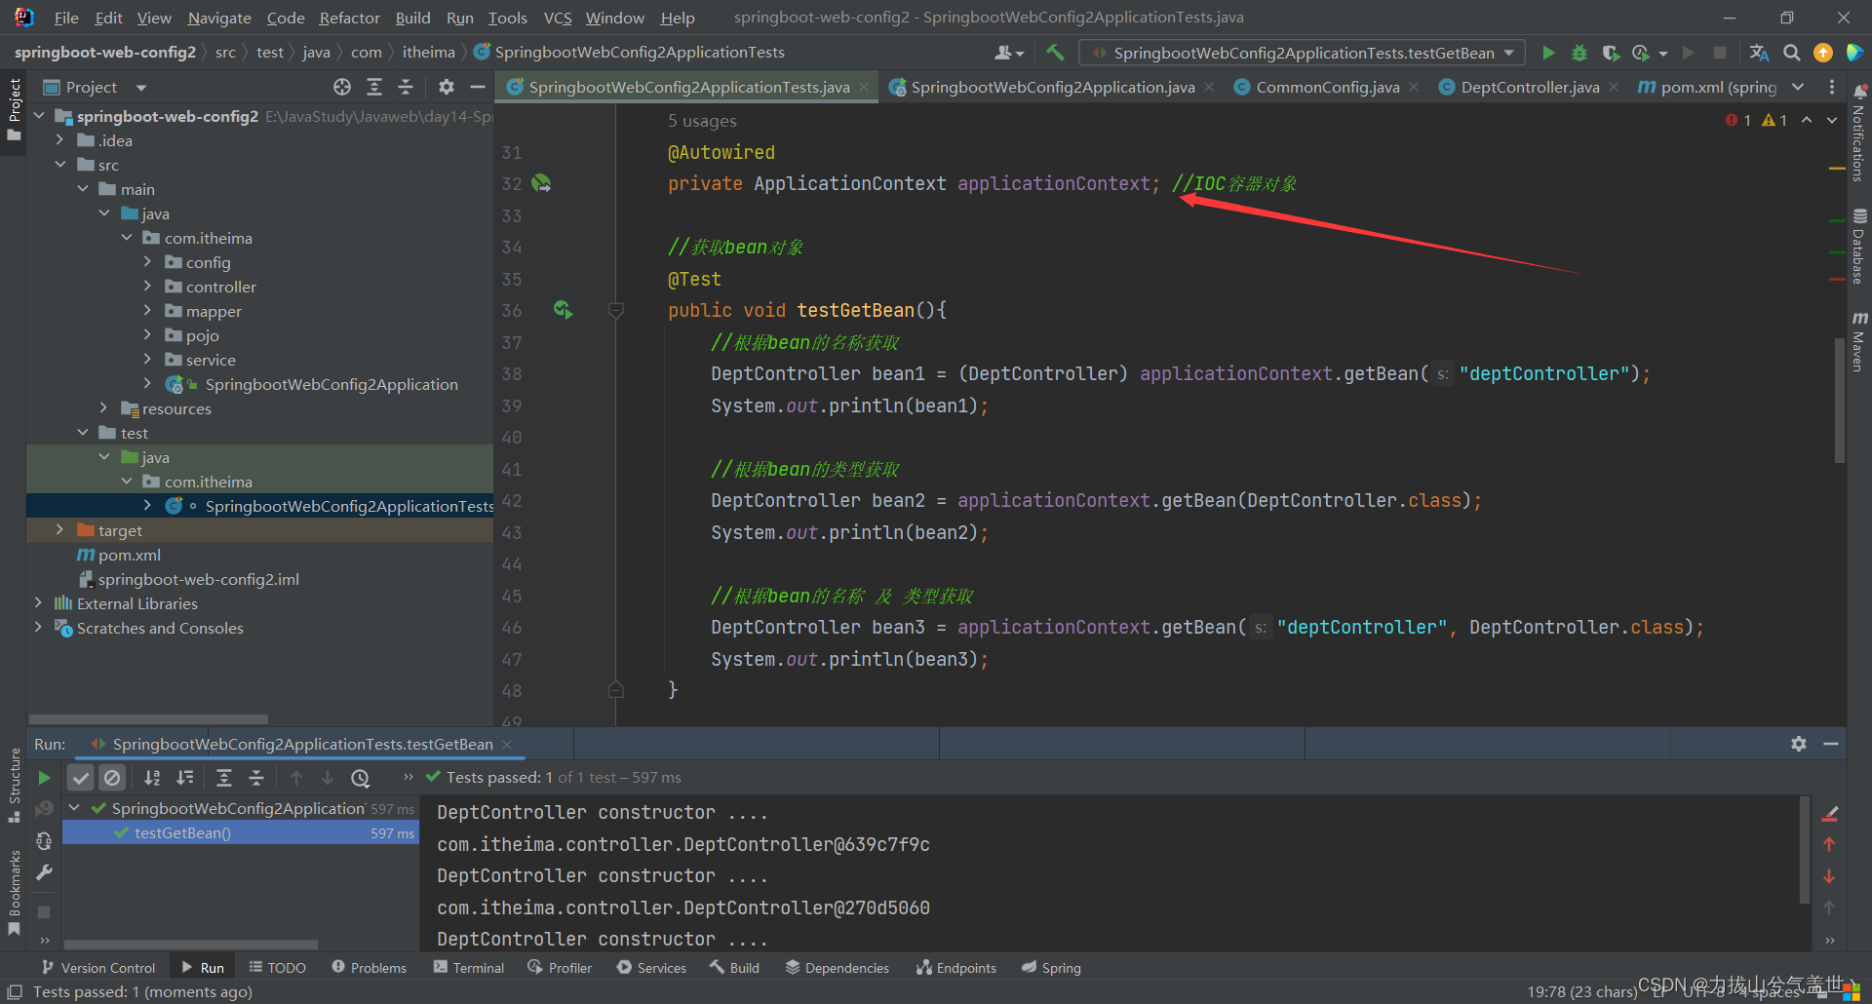Viewport: 1872px width, 1004px height.
Task: Open the Translate tool icon
Action: [x=1759, y=53]
